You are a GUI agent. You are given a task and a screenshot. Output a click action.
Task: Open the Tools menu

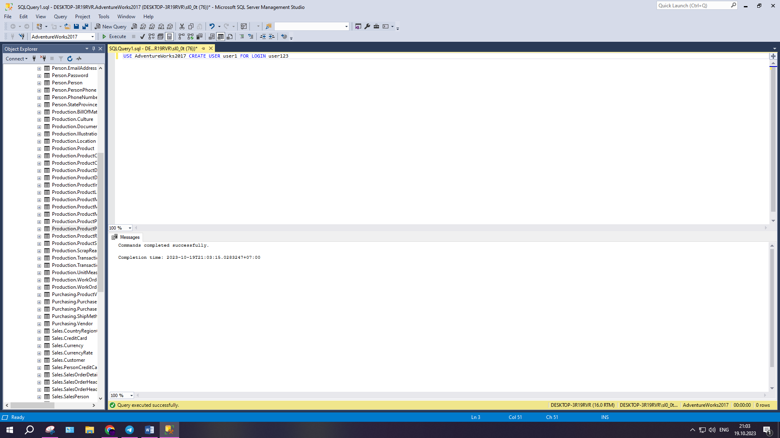(x=104, y=17)
